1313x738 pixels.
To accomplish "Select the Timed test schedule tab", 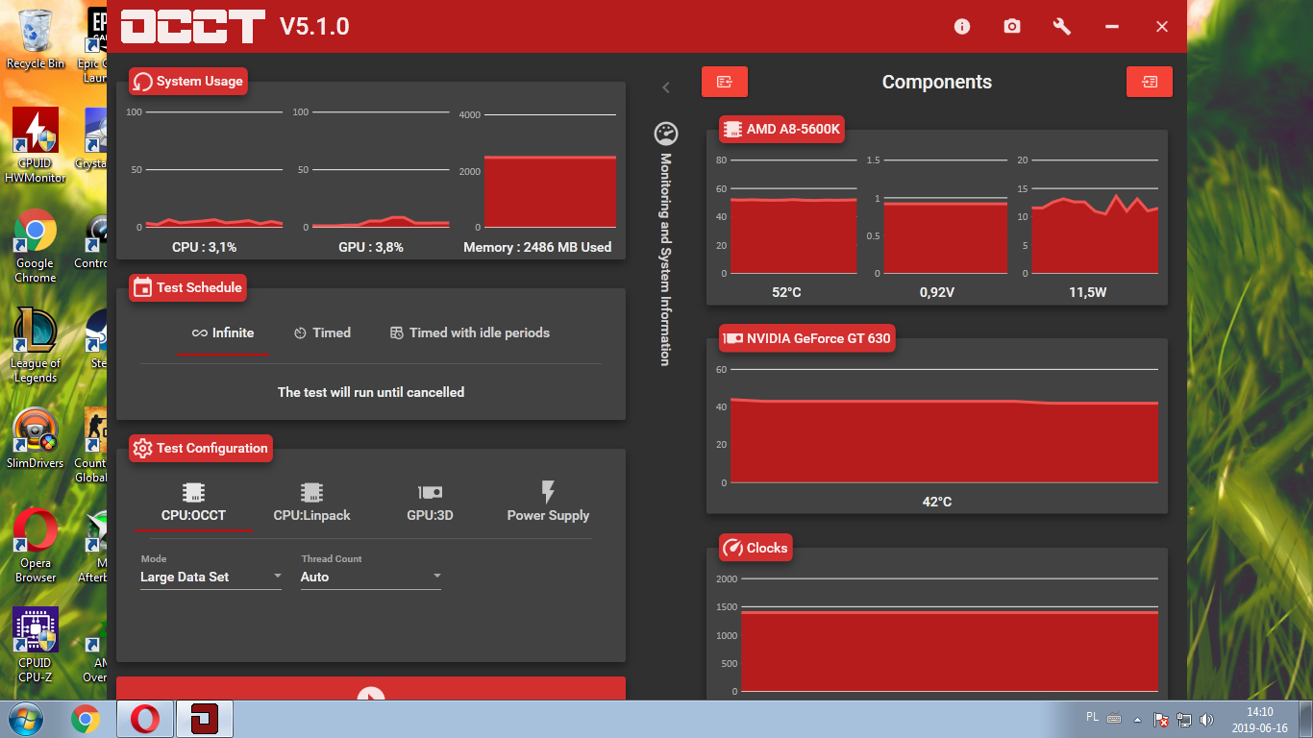I will tap(322, 333).
